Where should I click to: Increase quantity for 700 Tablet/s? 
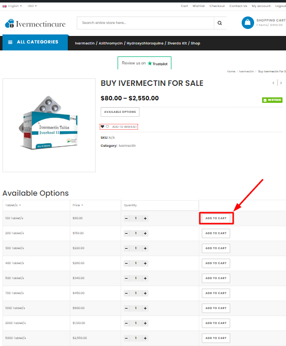click(145, 294)
